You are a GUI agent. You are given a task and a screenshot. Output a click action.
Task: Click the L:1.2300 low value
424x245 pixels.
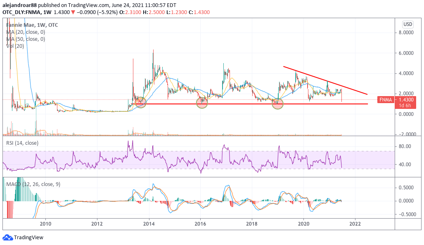coord(177,12)
